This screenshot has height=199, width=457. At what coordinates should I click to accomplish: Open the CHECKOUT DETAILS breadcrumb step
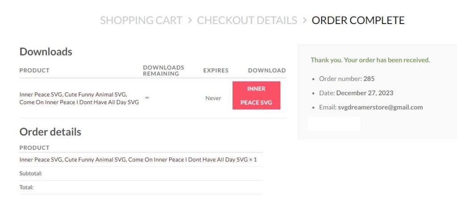pos(247,20)
